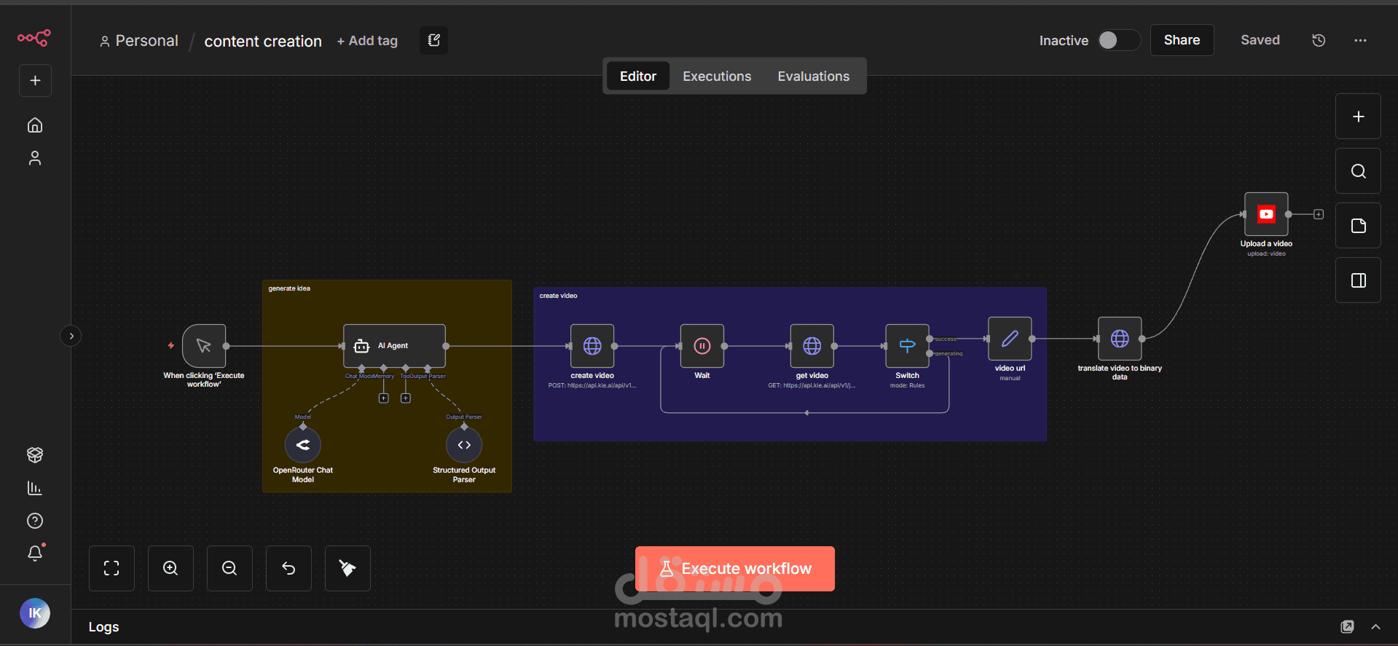The image size is (1398, 646).
Task: Click the Add tag link
Action: 367,41
